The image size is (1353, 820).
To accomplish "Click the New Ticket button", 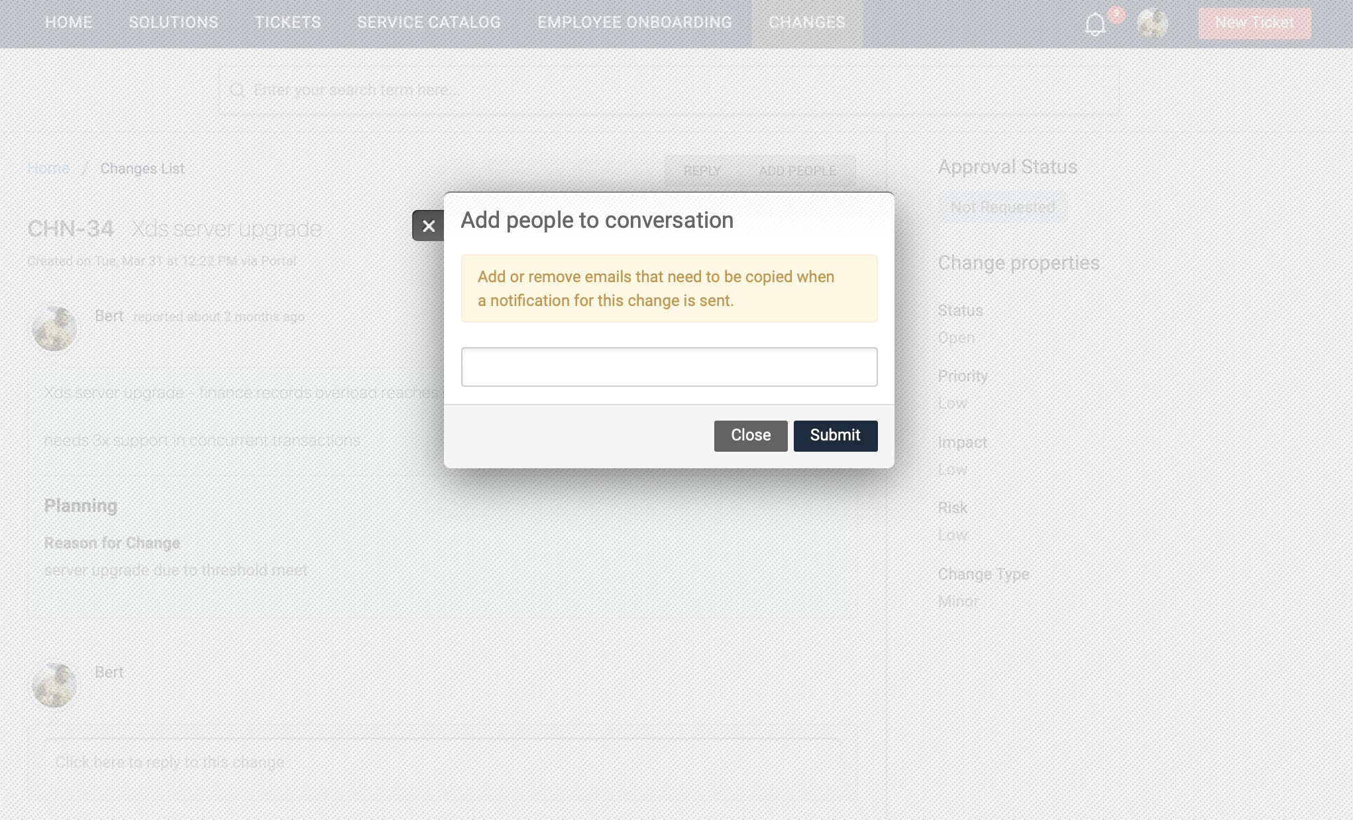I will 1254,23.
